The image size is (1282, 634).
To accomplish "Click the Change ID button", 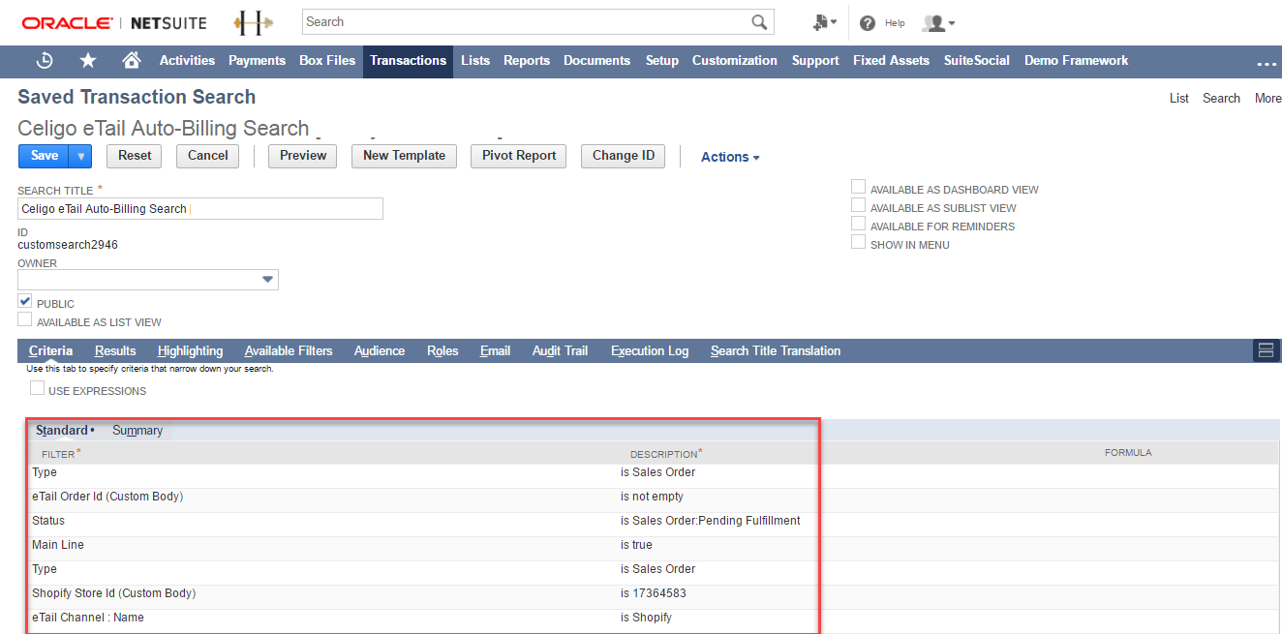I will tap(623, 156).
